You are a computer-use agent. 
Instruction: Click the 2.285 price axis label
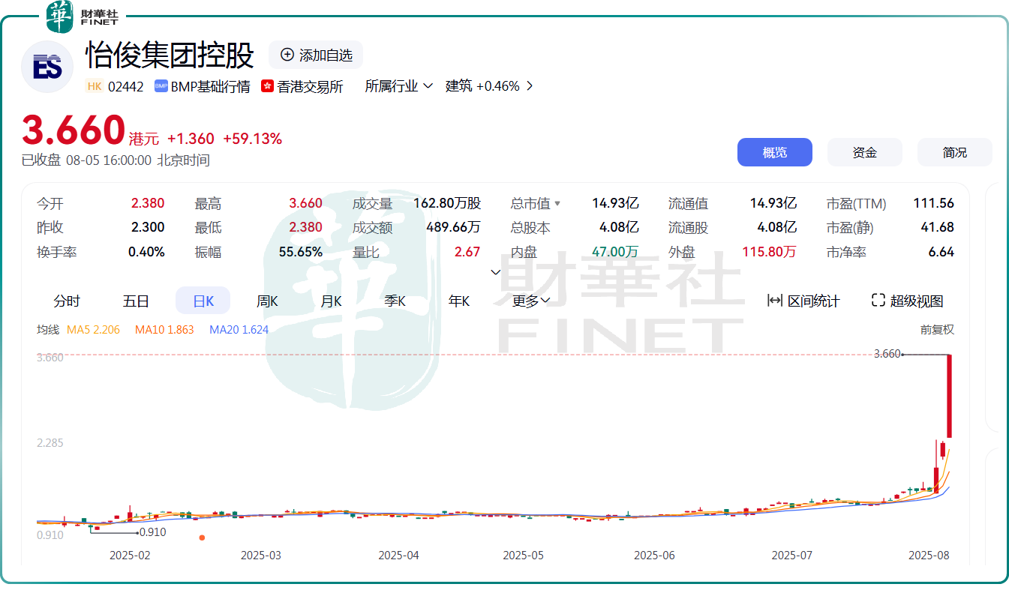pos(50,442)
